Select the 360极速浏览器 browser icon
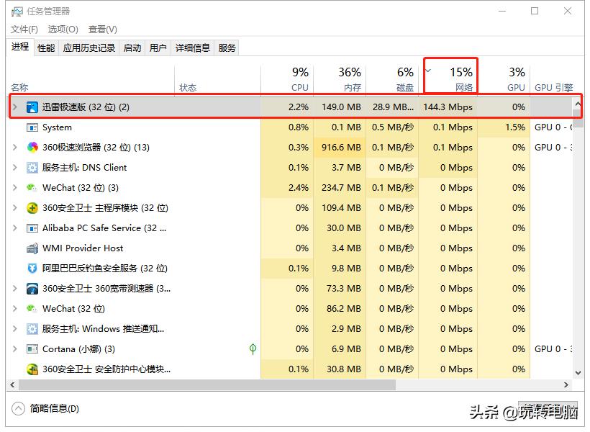590x432 pixels. [31, 147]
